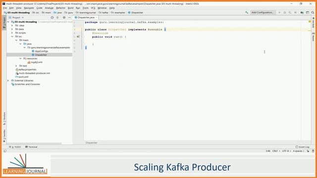317x178 pixels.
Task: Expand the data folder
Action: pos(12,29)
